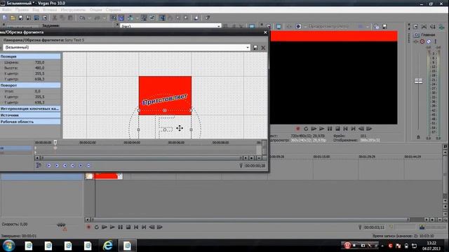Screen dimensions: 449x252
Task: Click the red clip on timeline
Action: [105, 176]
